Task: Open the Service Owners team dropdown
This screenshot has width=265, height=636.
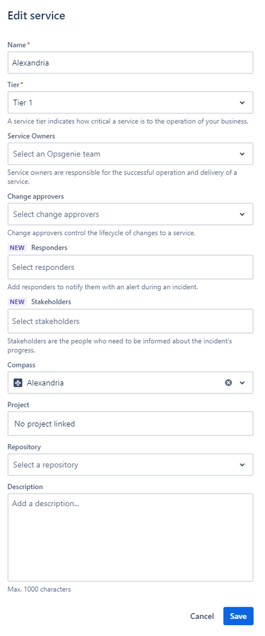Action: tap(130, 153)
